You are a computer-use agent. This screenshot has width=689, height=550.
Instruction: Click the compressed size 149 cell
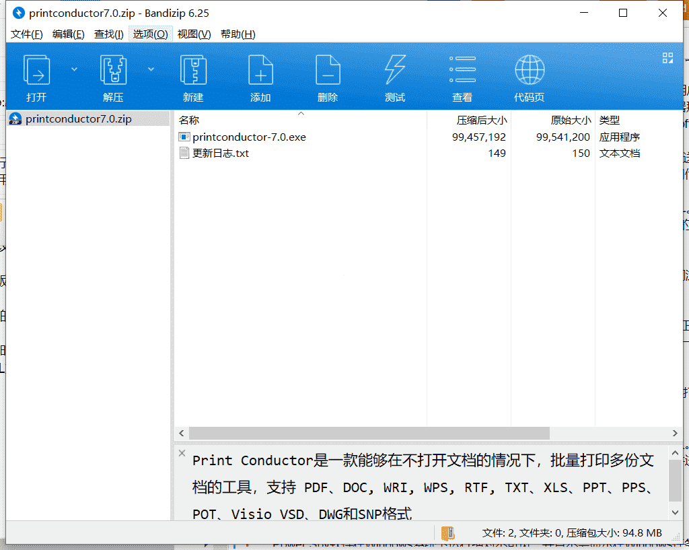tap(497, 153)
